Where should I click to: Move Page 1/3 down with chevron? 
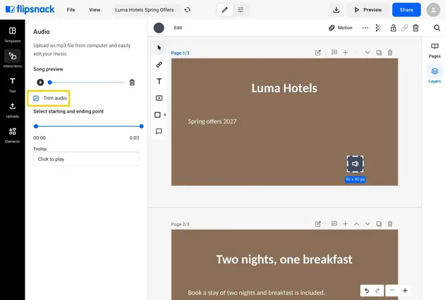click(x=367, y=53)
